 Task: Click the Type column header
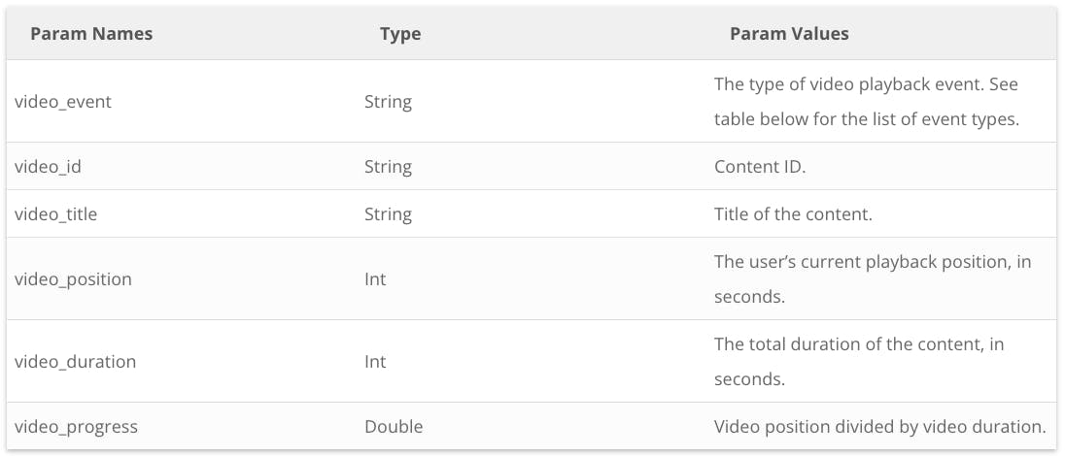coord(400,34)
